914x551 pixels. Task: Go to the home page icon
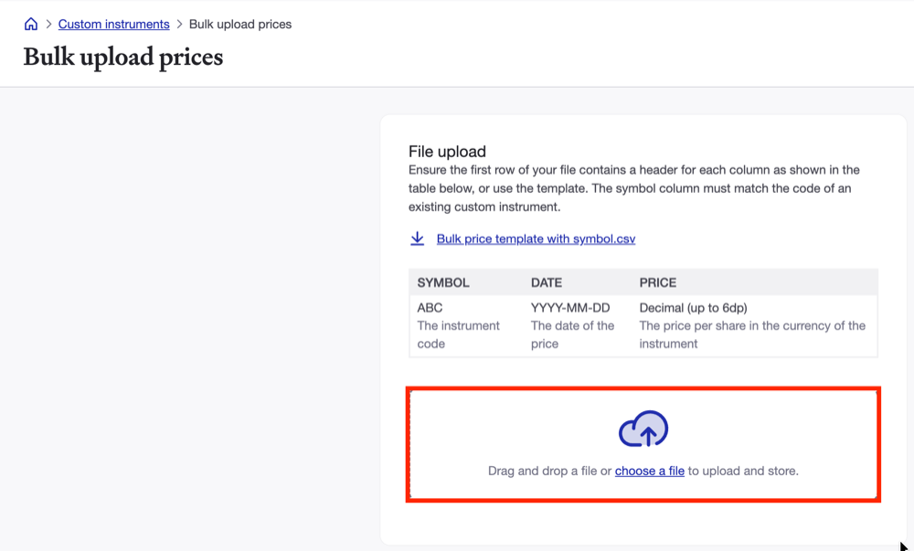(x=31, y=24)
